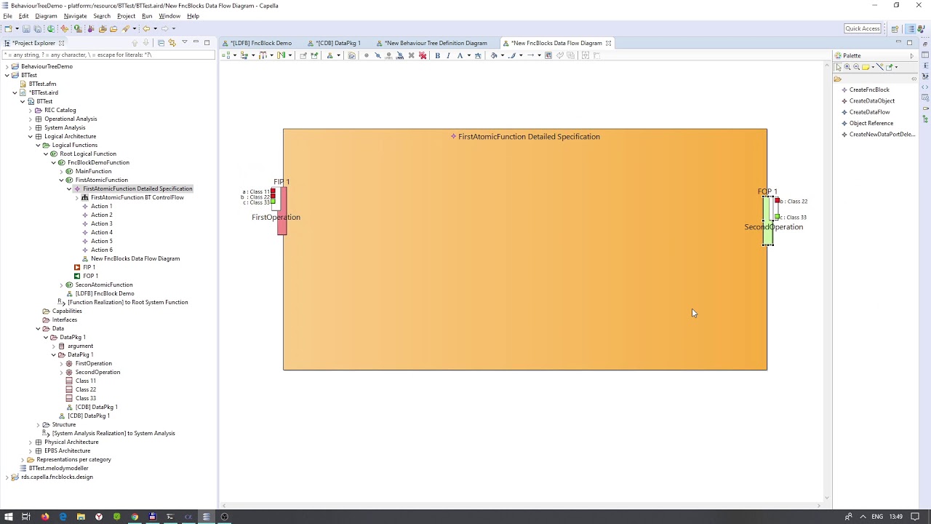
Task: Click the Fill Color paint bucket icon
Action: tap(493, 55)
